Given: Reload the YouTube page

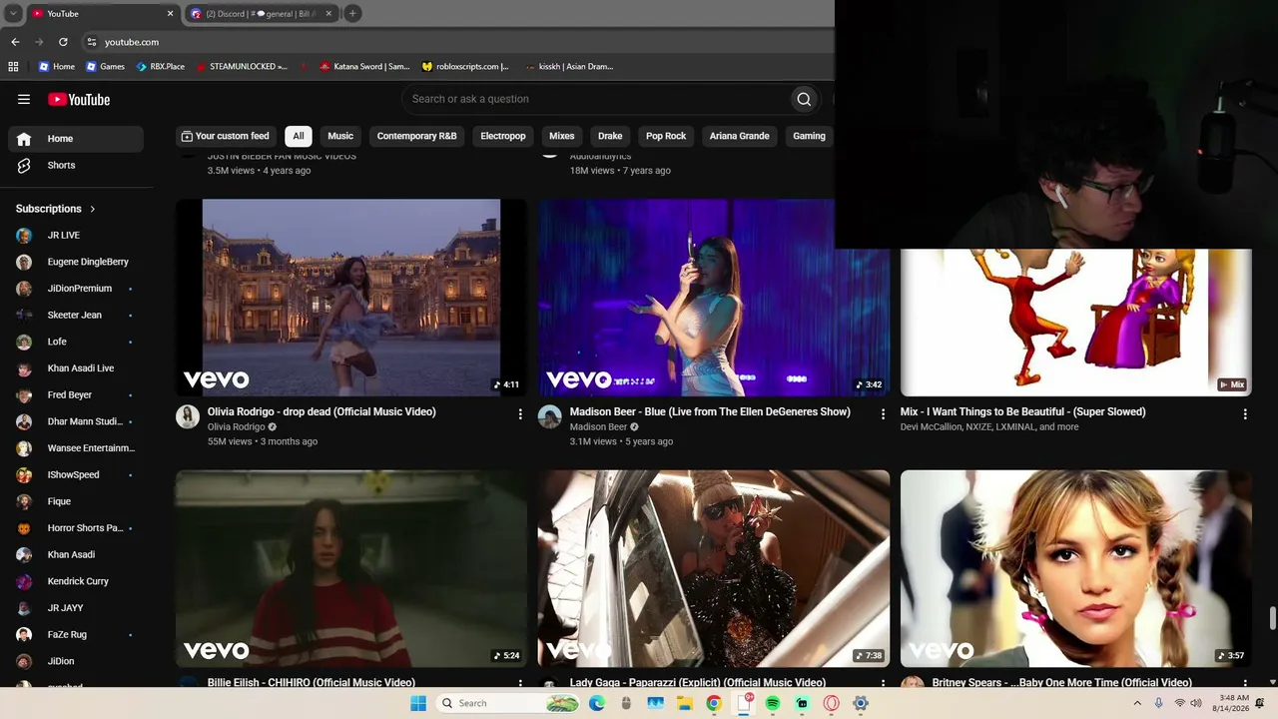Looking at the screenshot, I should click(63, 42).
